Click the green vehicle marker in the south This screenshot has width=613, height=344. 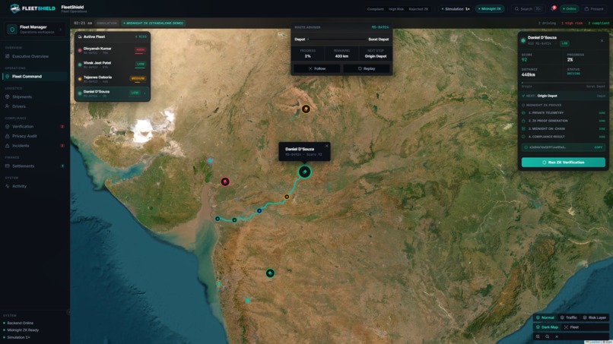coord(270,273)
